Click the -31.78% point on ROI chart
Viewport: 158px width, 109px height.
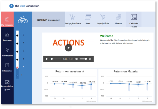82,85
